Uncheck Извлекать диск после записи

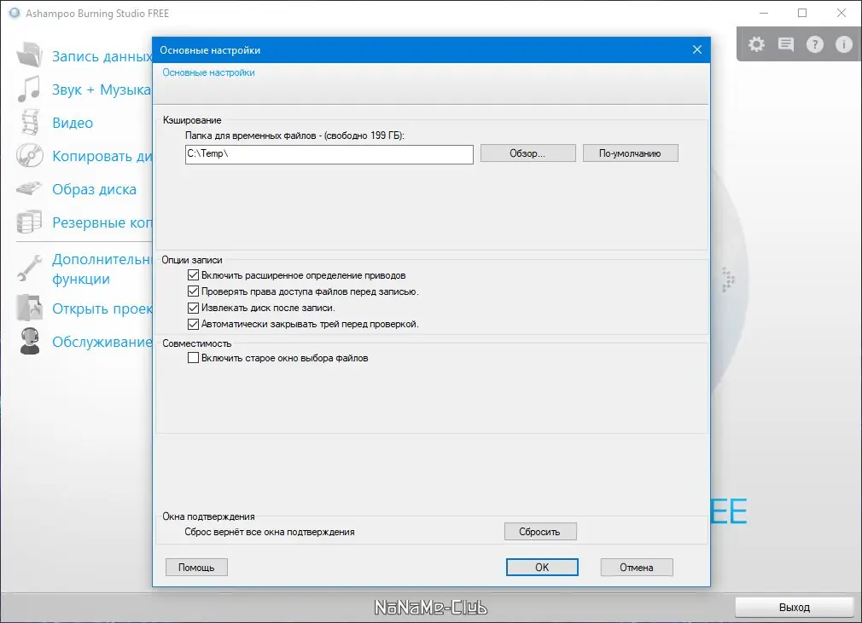tap(193, 308)
